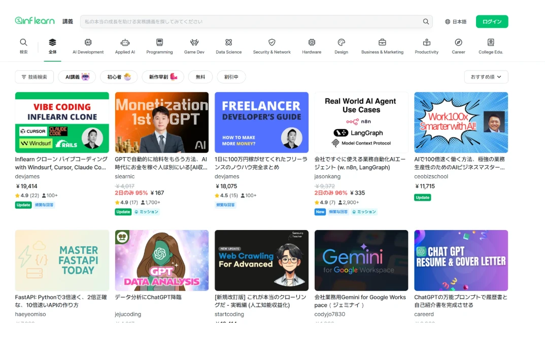The width and height of the screenshot is (545, 341).
Task: Open the 技術検索 filter panel
Action: [x=34, y=77]
